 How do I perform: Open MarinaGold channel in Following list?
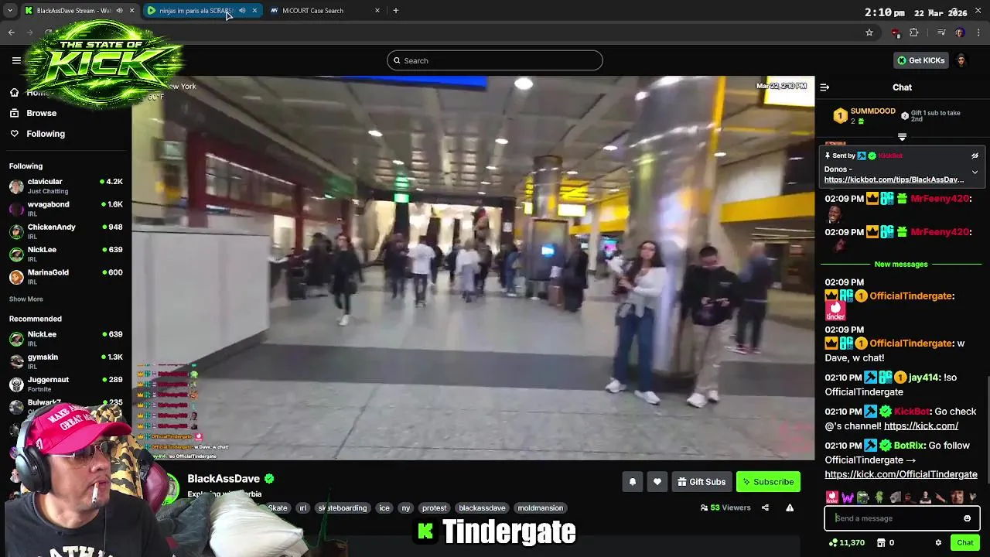tap(66, 276)
